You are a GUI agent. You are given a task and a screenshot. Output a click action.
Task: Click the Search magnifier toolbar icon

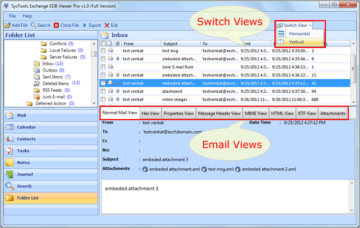[34, 25]
